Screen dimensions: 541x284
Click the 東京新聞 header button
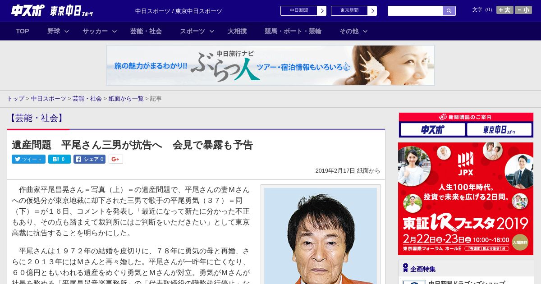(349, 11)
